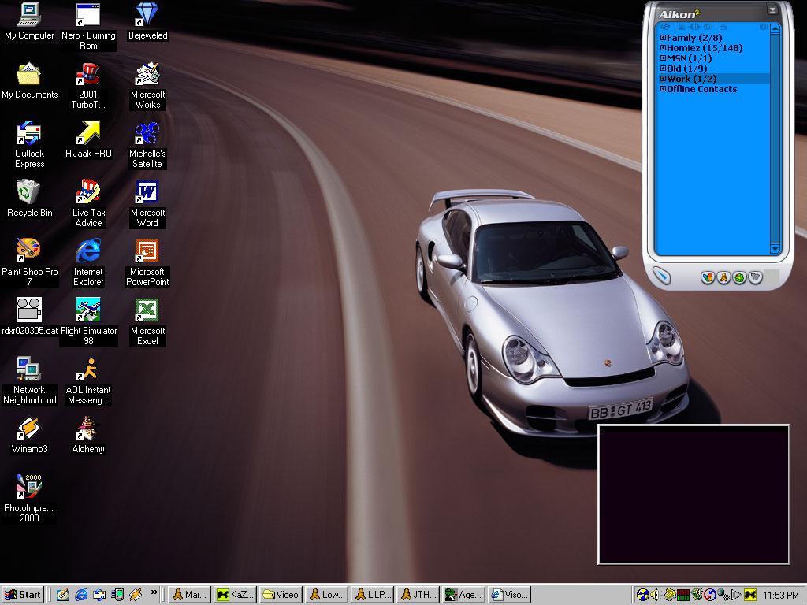Launch Nero Burning Rom shortcut

click(88, 15)
